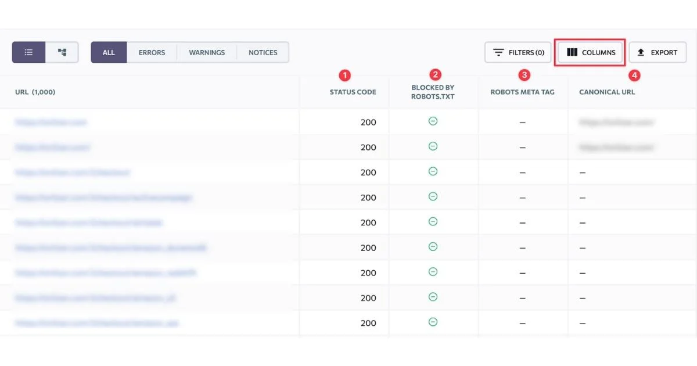The image size is (697, 366).
Task: Open the COLUMNS button
Action: [590, 52]
